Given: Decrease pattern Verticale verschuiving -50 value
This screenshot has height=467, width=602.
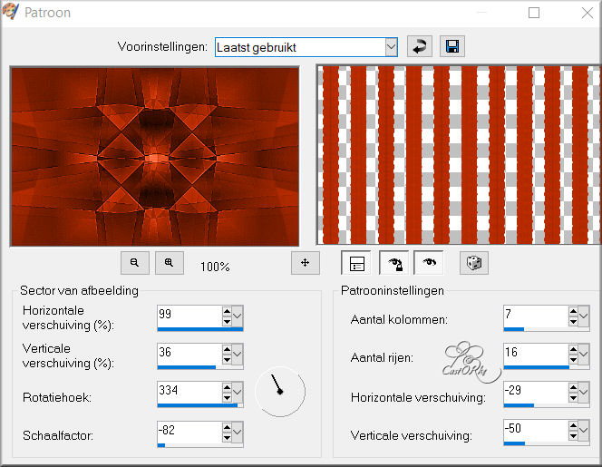Looking at the screenshot, I should click(573, 435).
